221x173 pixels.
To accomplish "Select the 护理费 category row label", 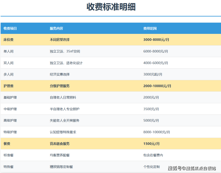I will point(8,86).
